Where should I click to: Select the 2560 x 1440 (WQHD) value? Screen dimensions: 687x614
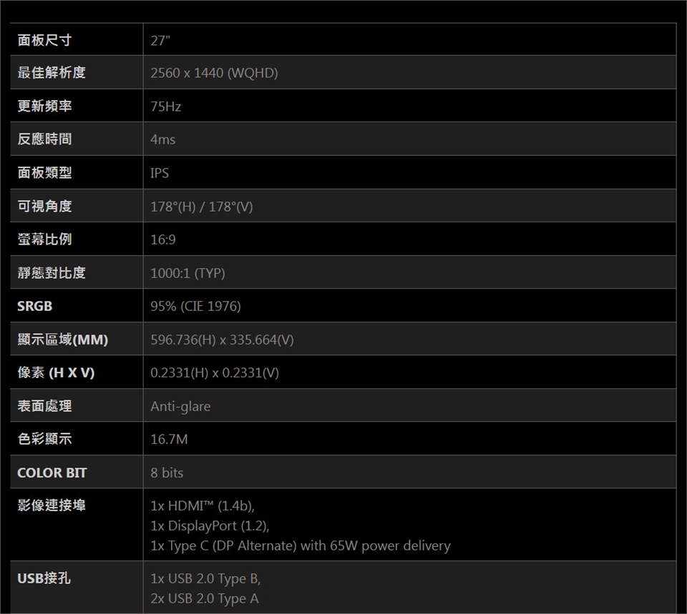pyautogui.click(x=214, y=73)
